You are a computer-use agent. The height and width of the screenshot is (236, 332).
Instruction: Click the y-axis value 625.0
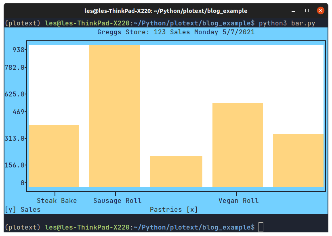[x=15, y=94]
